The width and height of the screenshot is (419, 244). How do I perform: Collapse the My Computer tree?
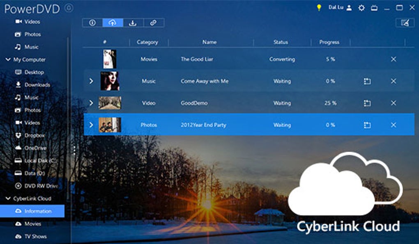8,59
